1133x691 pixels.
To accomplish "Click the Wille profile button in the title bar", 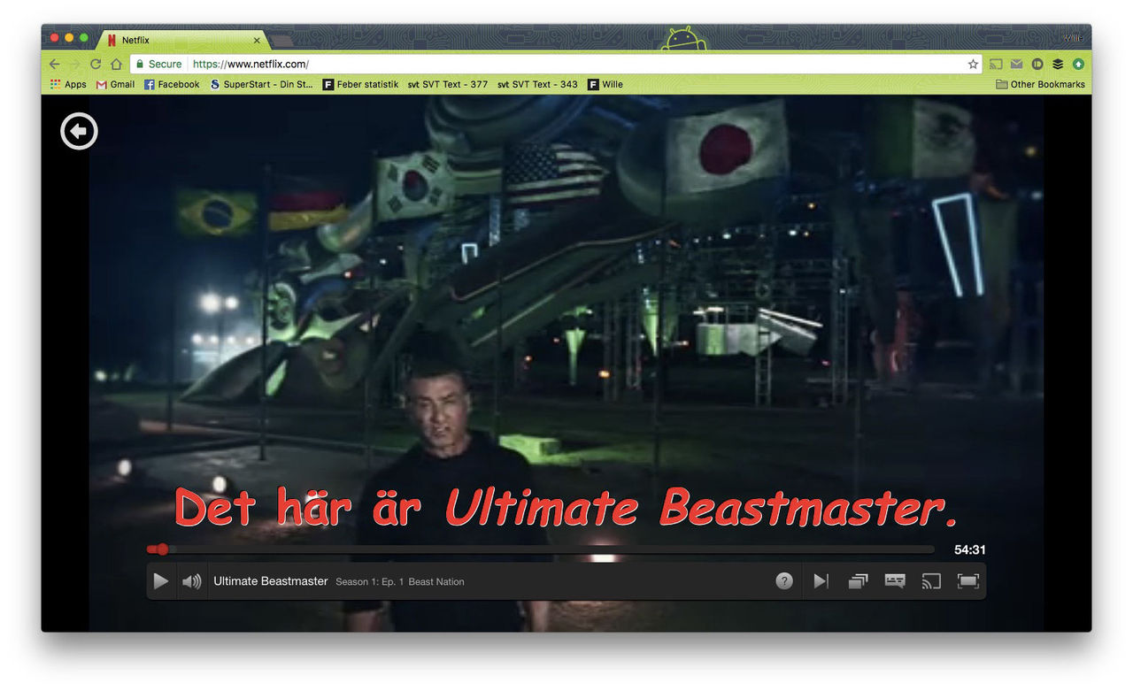I will pyautogui.click(x=1073, y=38).
